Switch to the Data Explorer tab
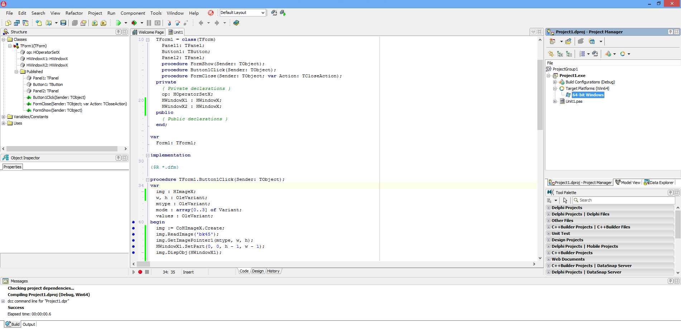 click(x=659, y=183)
